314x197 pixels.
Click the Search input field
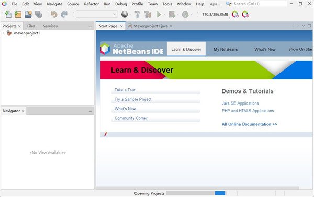coord(260,4)
